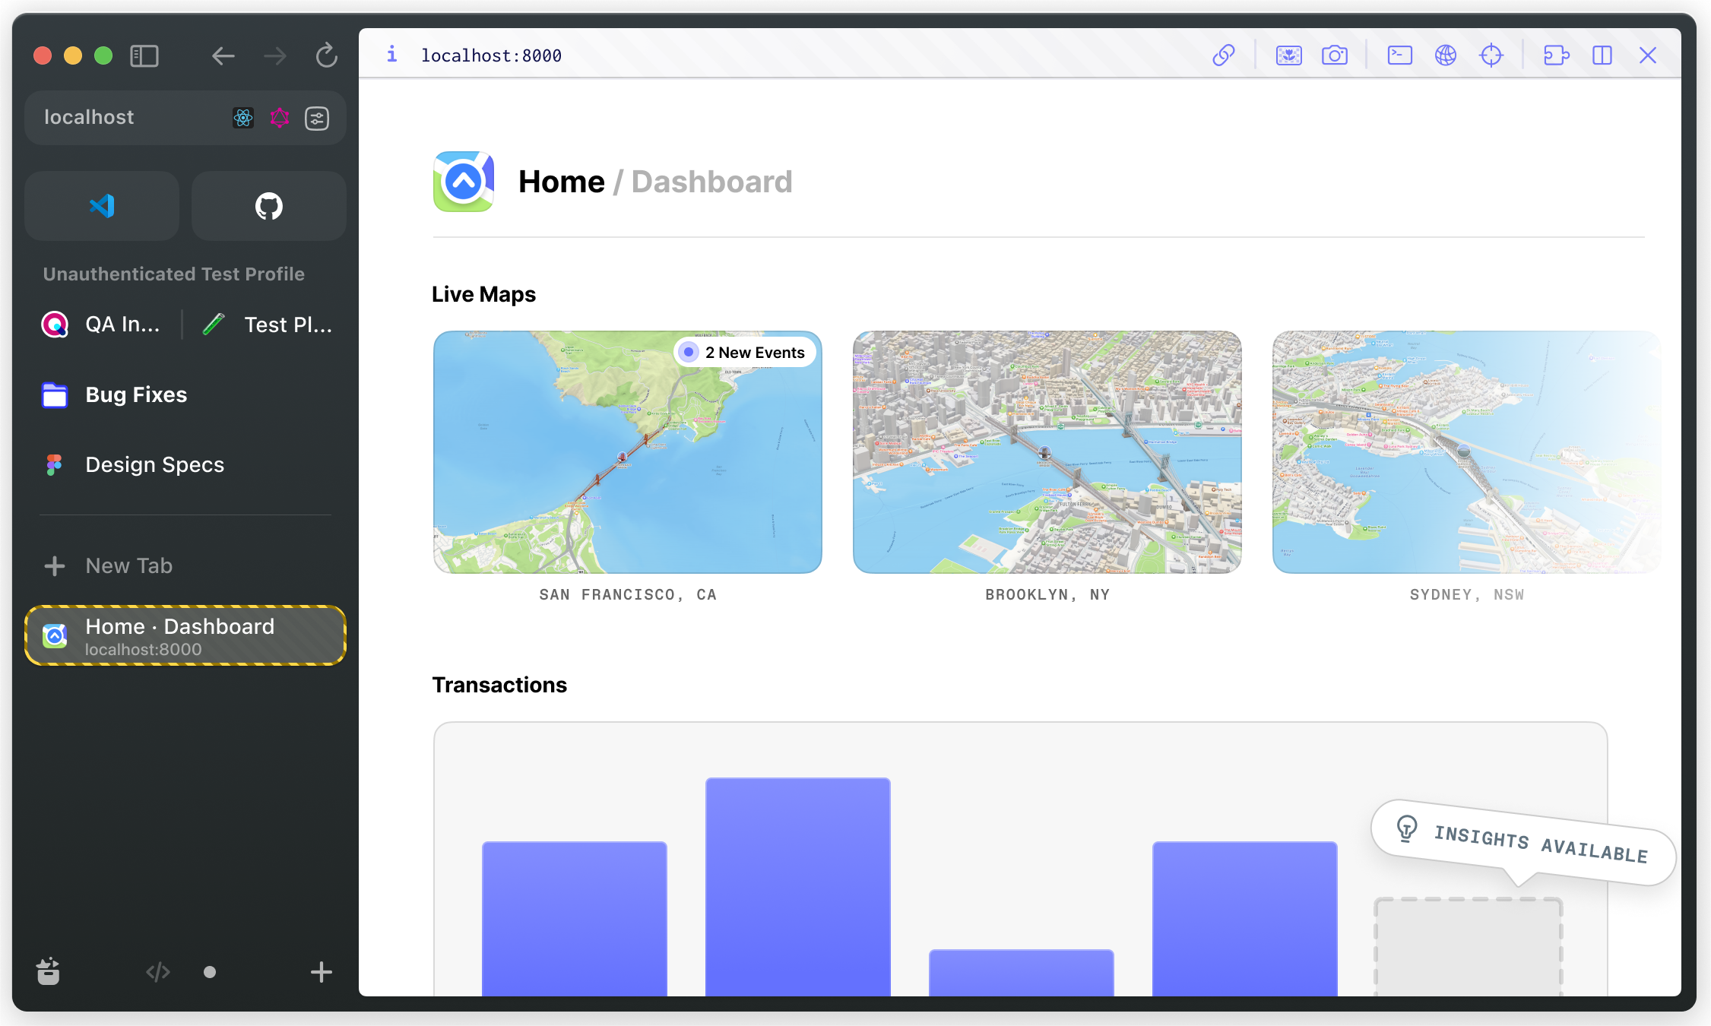Screen dimensions: 1711x1026
Task: Go forward with the forward arrow
Action: (274, 55)
